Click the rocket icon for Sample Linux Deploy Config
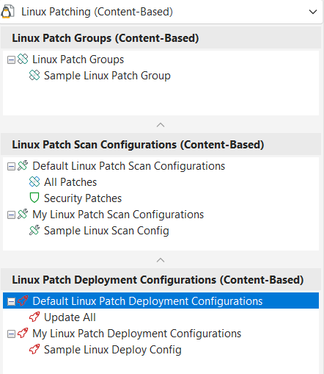The image size is (324, 374). coord(34,349)
